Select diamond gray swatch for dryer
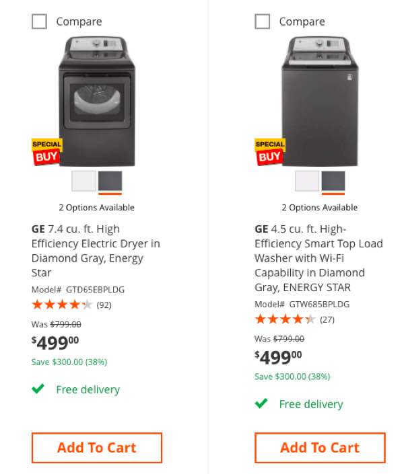Image resolution: width=404 pixels, height=474 pixels. pyautogui.click(x=110, y=181)
